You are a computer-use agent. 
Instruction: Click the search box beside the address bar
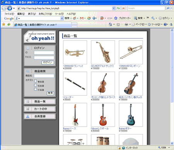pyautogui.click(x=146, y=8)
